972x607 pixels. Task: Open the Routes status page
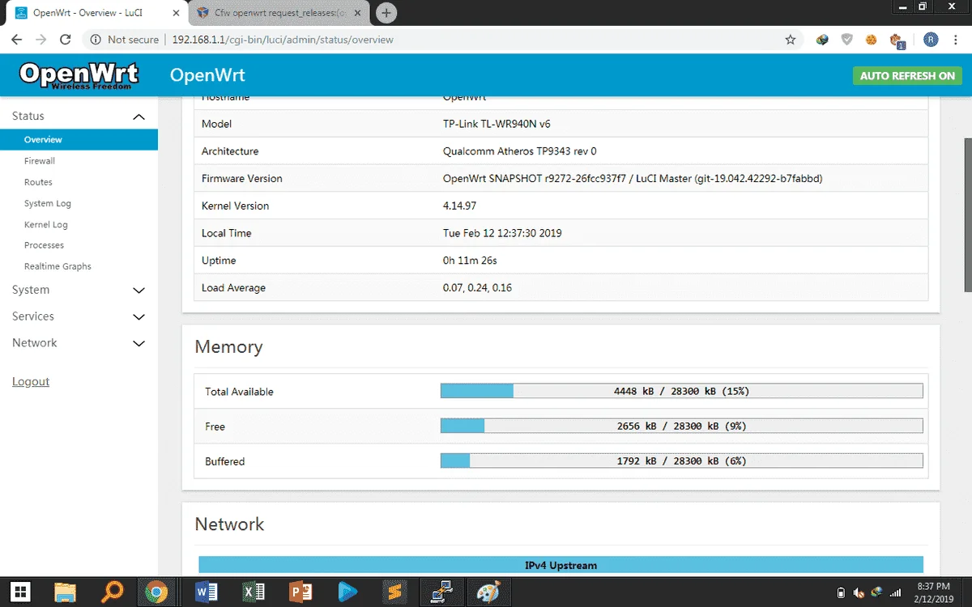coord(38,182)
